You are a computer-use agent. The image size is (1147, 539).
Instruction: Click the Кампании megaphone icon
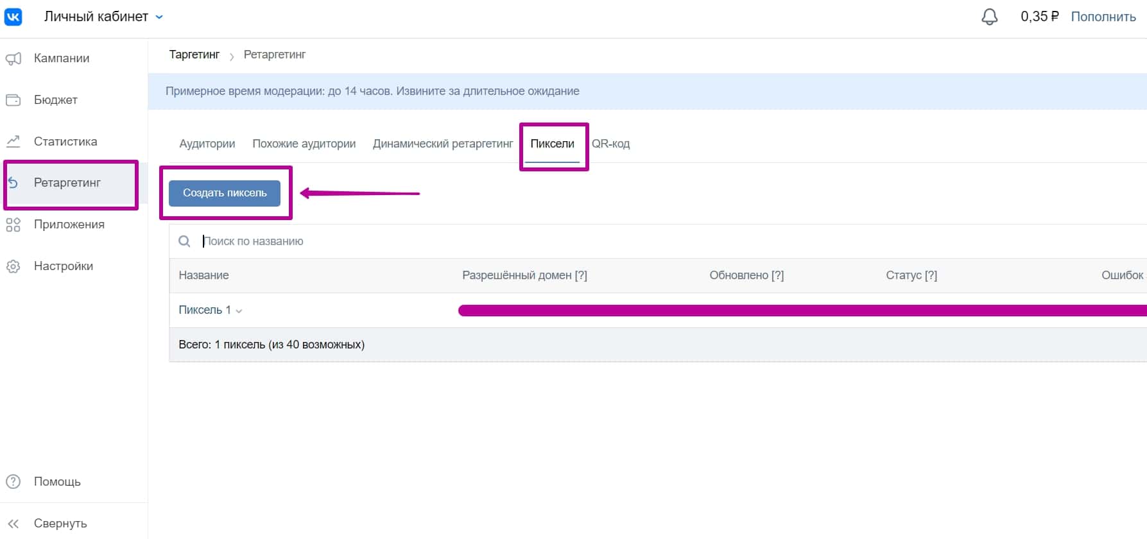pyautogui.click(x=13, y=58)
